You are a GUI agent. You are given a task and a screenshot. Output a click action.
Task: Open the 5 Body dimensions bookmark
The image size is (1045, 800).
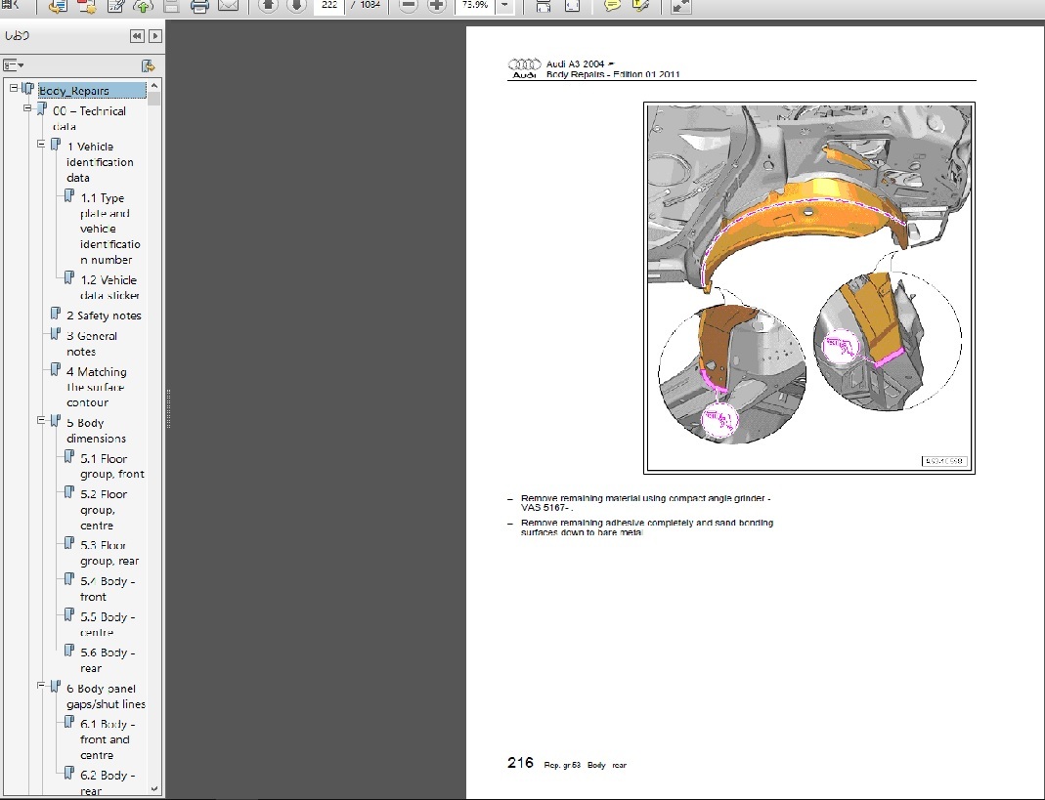(x=96, y=431)
